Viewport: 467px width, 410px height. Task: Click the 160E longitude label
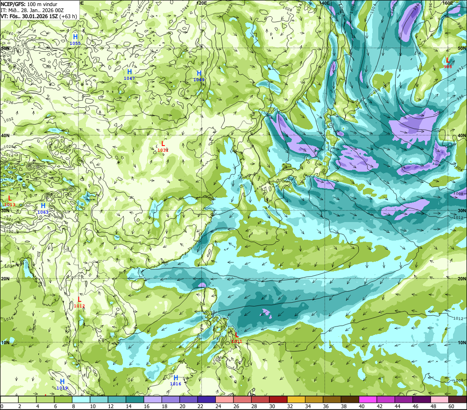click(448, 3)
